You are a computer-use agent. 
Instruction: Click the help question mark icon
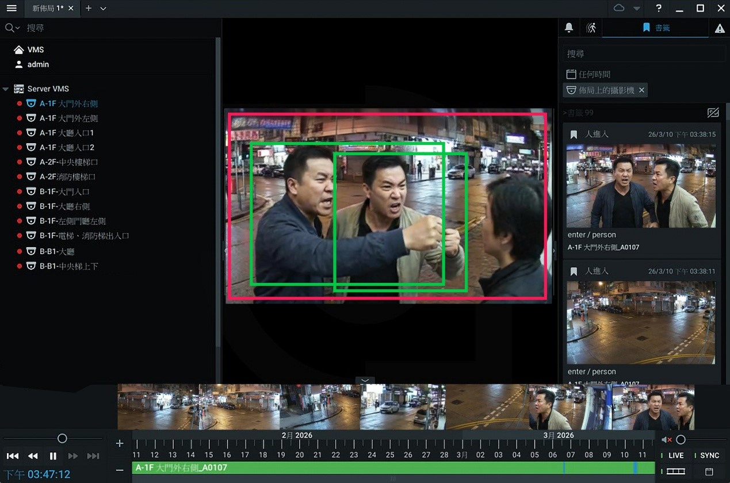click(659, 8)
